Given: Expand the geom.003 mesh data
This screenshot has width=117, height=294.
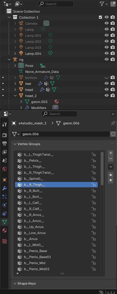Looking at the screenshot, I should pos(21,102).
